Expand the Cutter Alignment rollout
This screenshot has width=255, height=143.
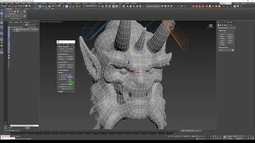[x=64, y=70]
